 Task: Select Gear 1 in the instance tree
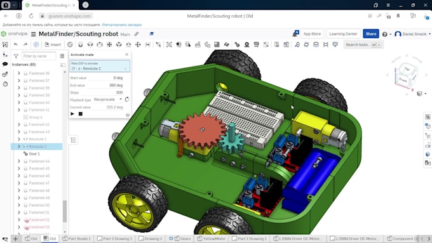[x=34, y=154]
